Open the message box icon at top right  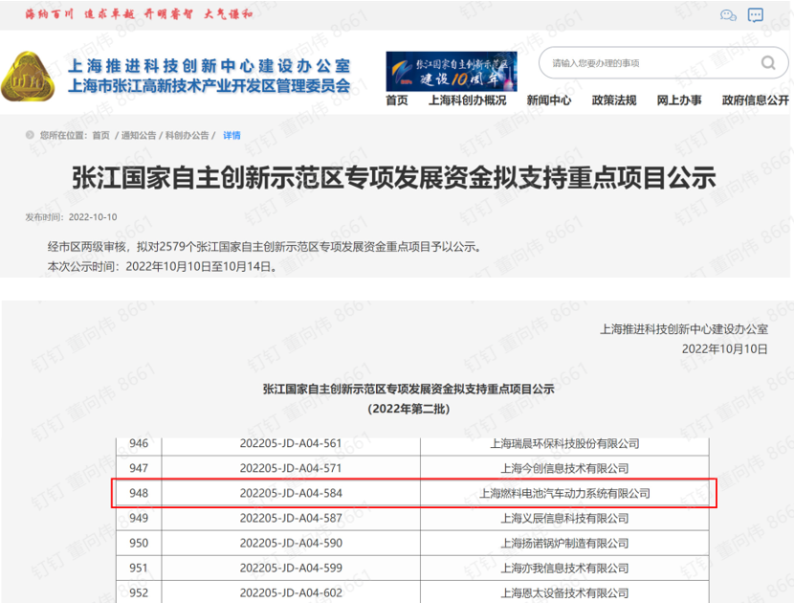756,15
